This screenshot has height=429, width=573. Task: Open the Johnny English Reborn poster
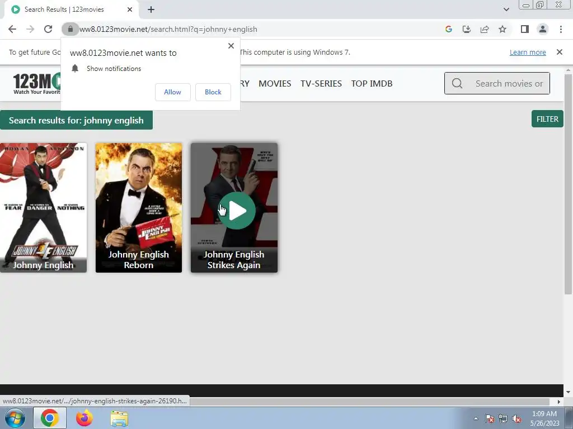pos(139,208)
